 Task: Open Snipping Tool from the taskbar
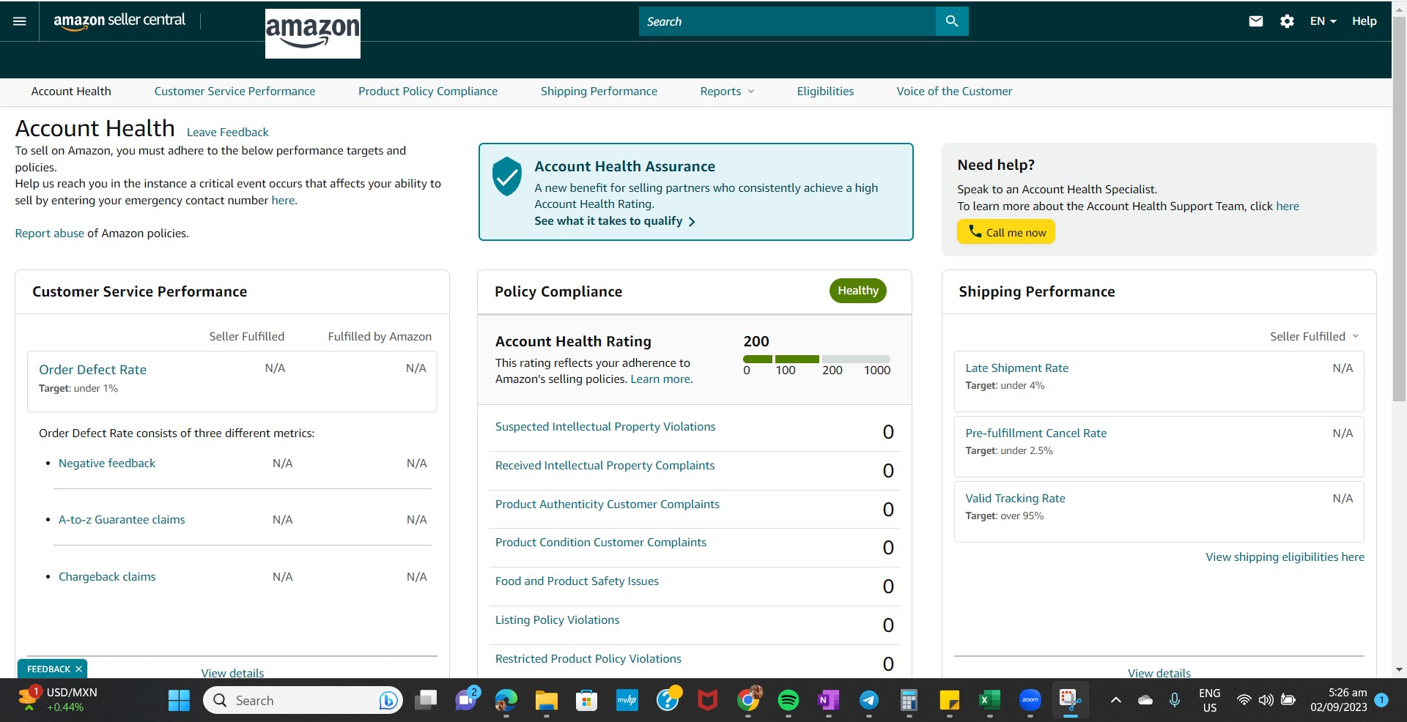pos(1070,701)
